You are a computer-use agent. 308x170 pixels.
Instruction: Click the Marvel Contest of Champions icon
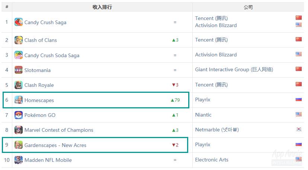pyautogui.click(x=19, y=130)
